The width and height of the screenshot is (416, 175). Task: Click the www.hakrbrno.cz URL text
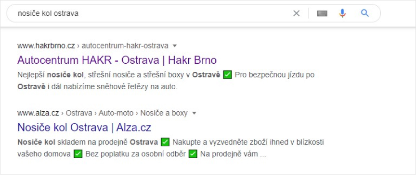pyautogui.click(x=46, y=46)
